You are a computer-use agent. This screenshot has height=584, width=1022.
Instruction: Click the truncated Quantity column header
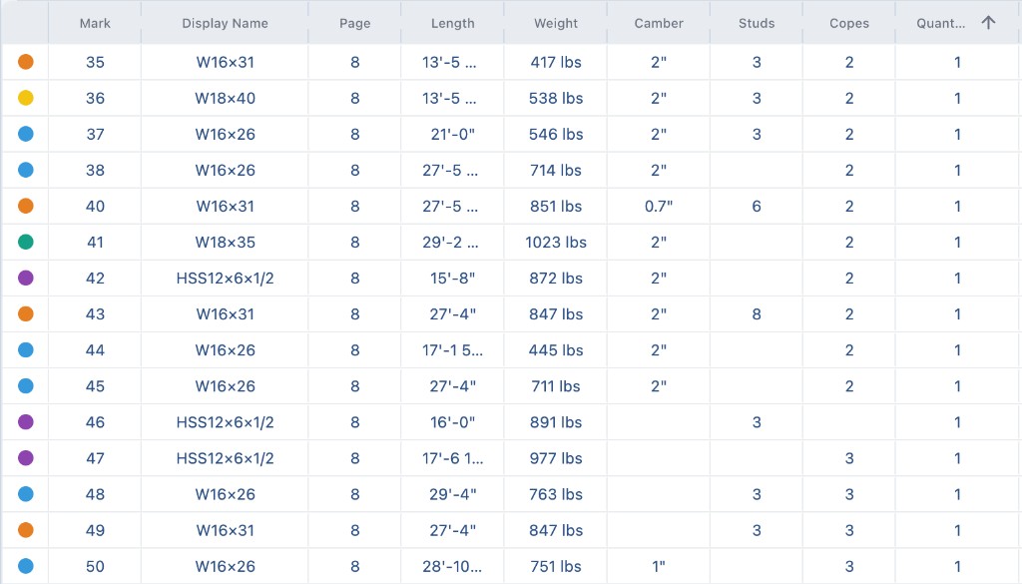[x=940, y=24]
